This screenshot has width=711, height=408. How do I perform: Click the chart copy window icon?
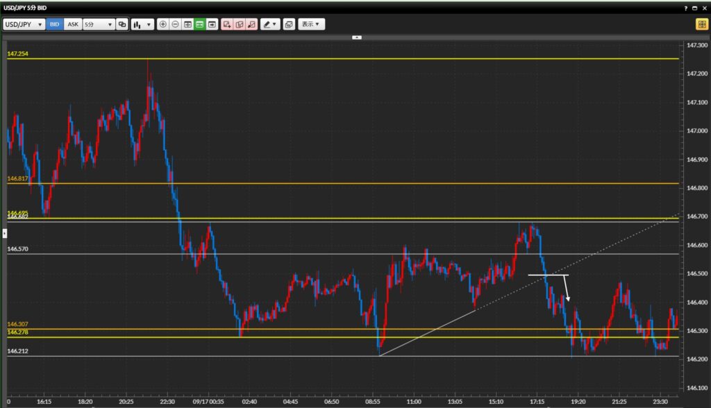coord(289,24)
